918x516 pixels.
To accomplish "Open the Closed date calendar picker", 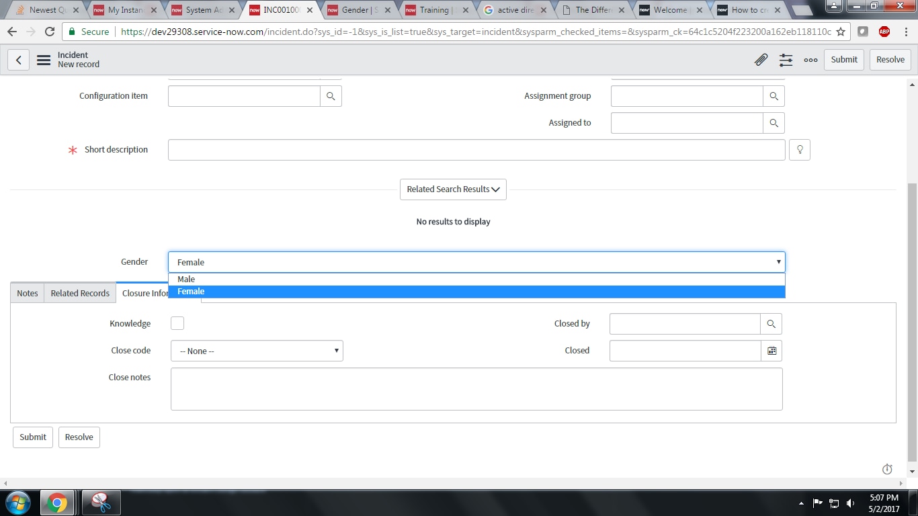I will click(x=771, y=350).
